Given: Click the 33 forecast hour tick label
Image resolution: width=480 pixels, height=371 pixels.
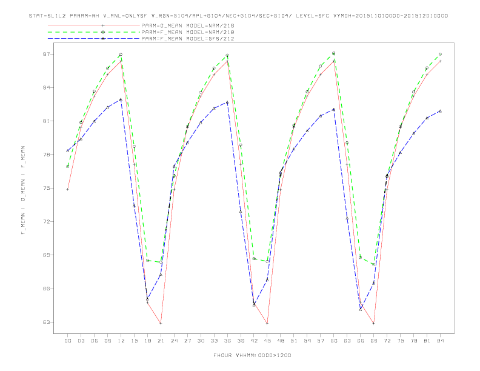Looking at the screenshot, I should click(x=214, y=341).
